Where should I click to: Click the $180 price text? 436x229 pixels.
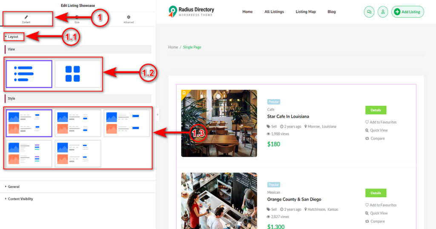274,144
